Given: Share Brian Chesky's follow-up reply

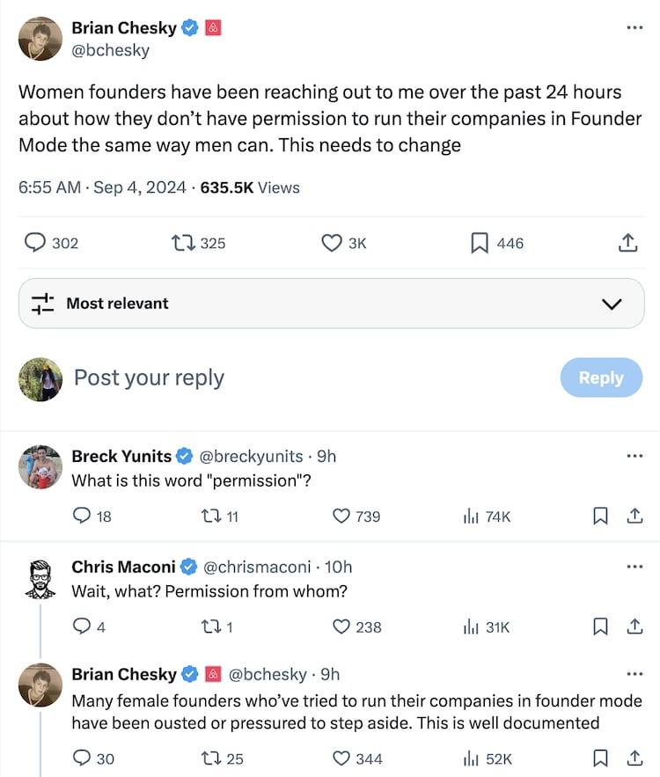Looking at the screenshot, I should point(634,758).
